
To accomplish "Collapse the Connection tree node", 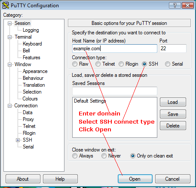I will (x=9, y=106).
